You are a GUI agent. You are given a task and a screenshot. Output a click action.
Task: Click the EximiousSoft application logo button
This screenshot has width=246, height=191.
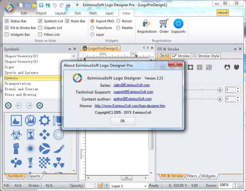tap(9, 8)
